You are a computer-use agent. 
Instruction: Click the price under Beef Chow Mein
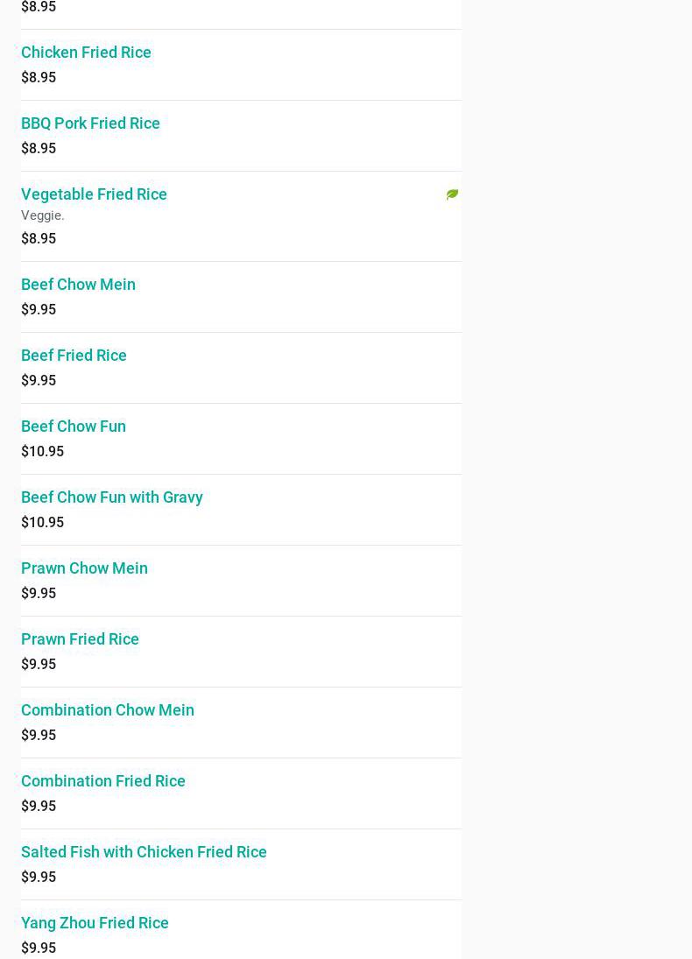pos(39,310)
